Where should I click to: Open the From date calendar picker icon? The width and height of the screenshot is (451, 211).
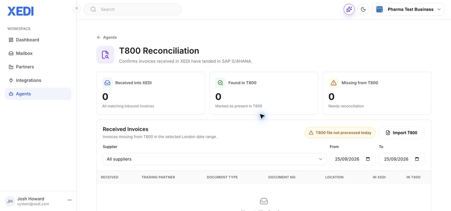click(x=368, y=159)
